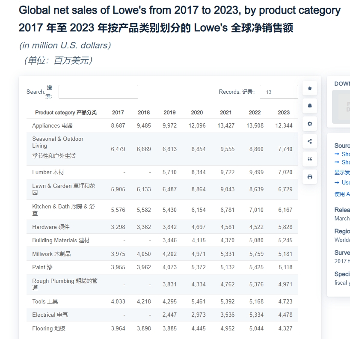Click the table Search input field

(98, 92)
